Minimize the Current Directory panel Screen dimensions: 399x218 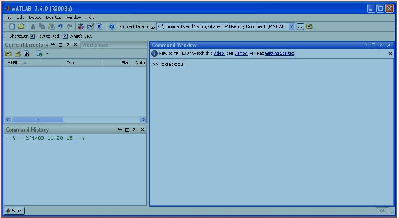click(x=53, y=45)
